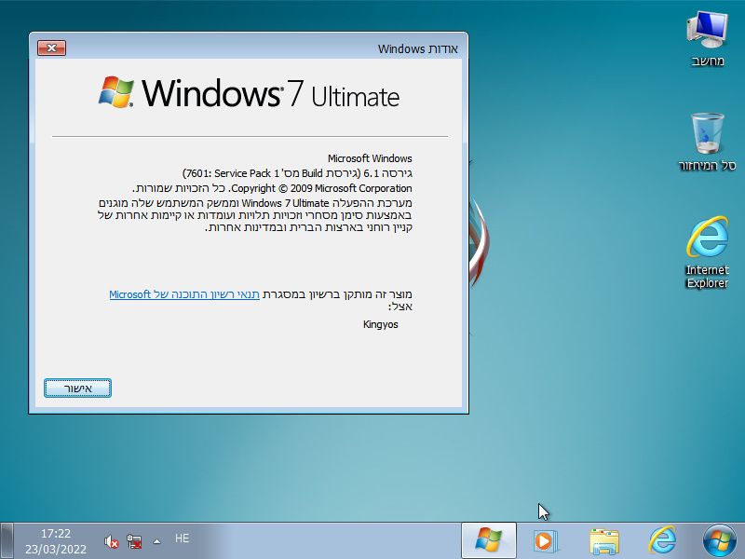Select the Recycle Bin desktop icon
The image size is (745, 559).
708,142
